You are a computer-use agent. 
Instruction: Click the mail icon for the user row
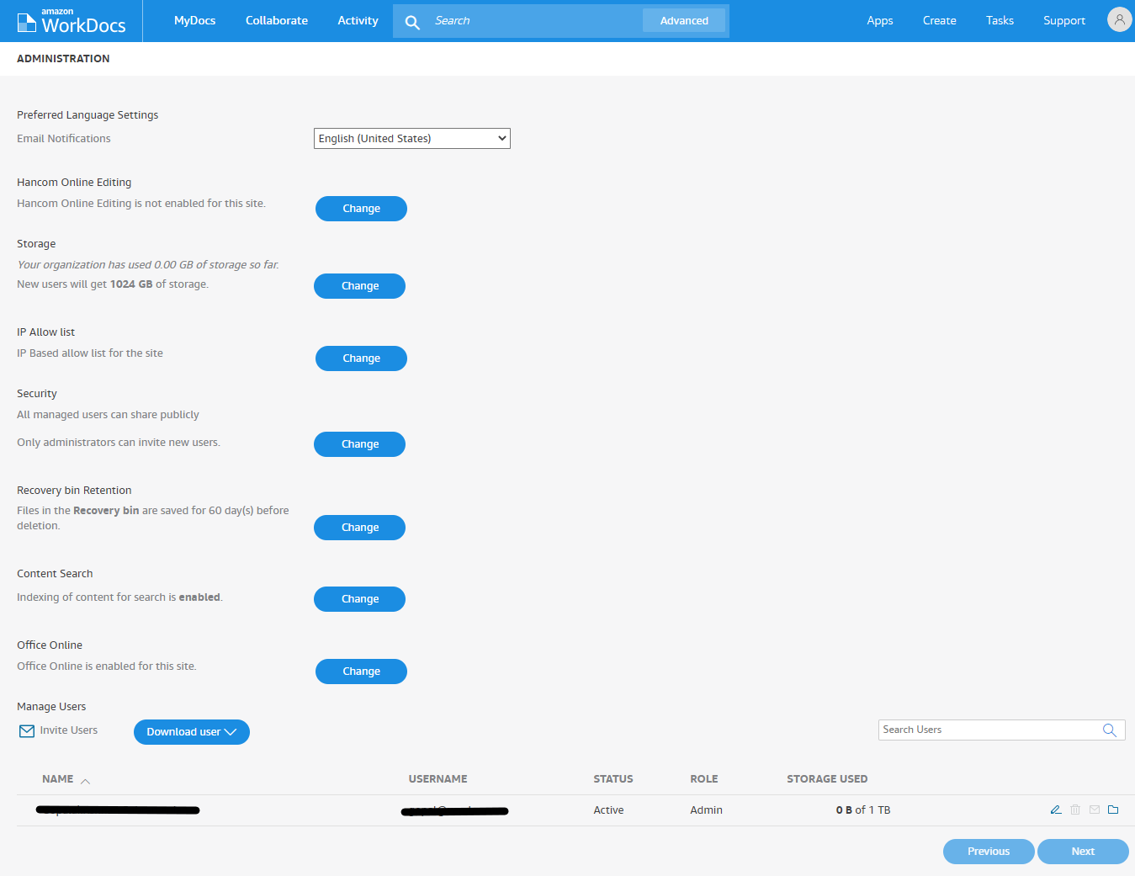(x=1095, y=810)
